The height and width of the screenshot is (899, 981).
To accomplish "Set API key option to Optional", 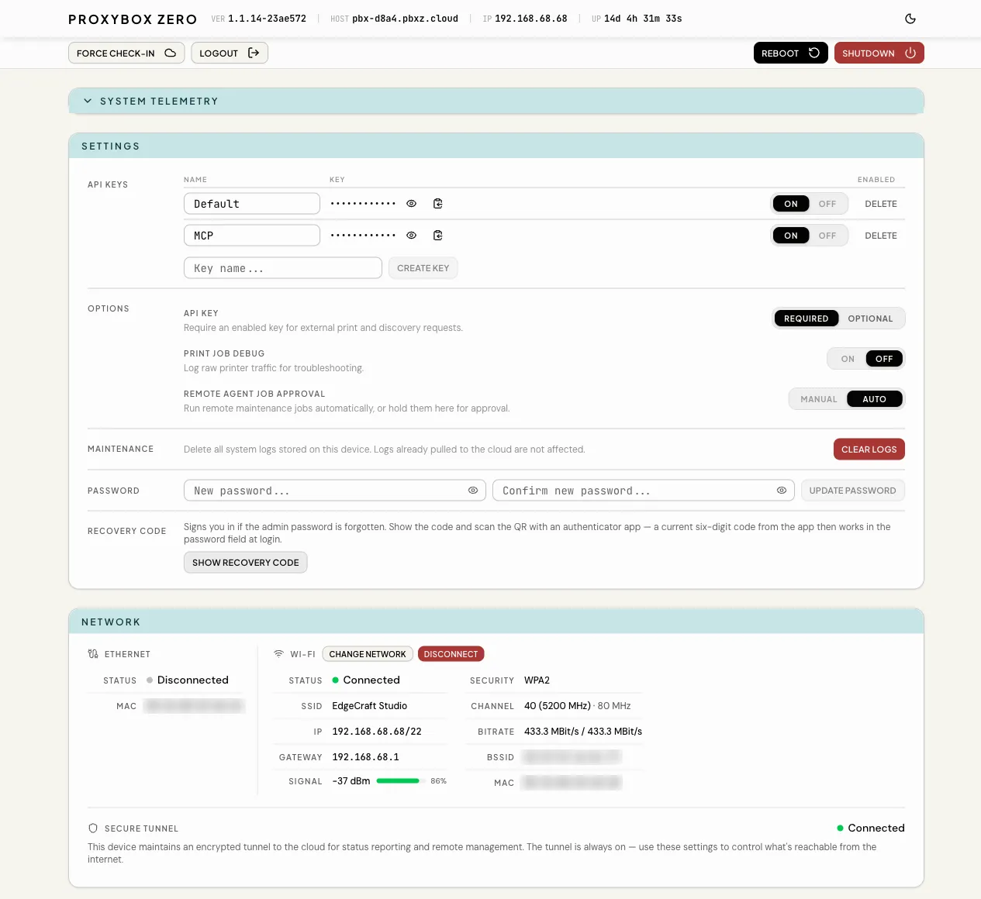I will click(871, 319).
